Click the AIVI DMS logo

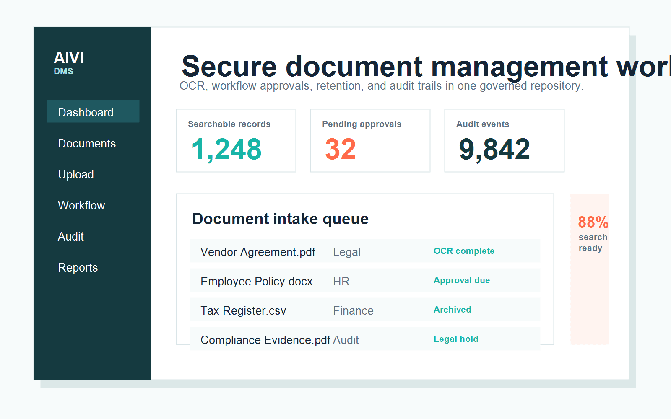69,63
